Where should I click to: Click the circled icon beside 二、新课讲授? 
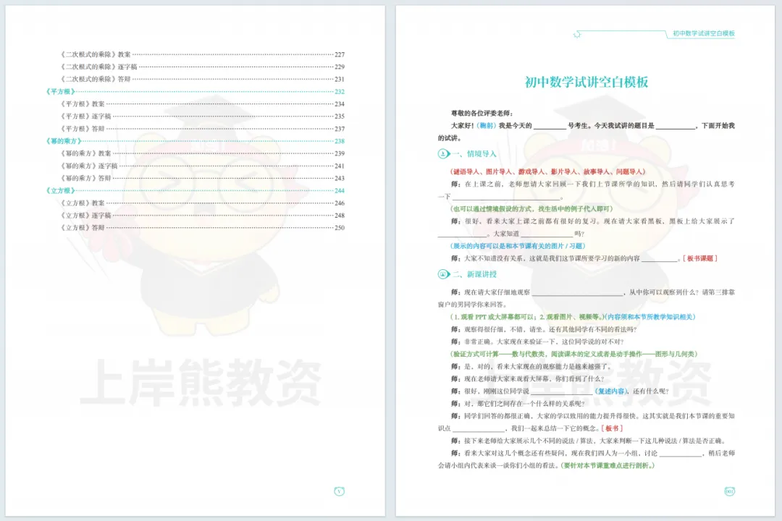[443, 274]
